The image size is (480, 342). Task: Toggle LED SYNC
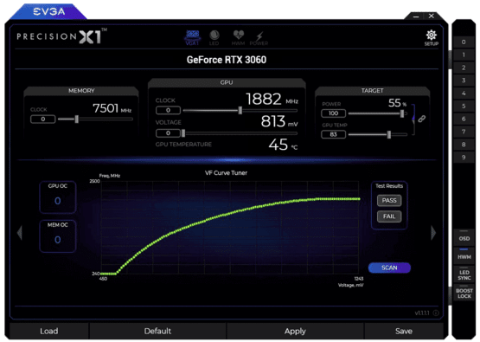(464, 274)
